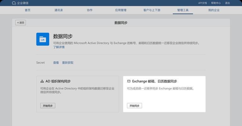
Task: Select the 管理工具 tab
Action: pos(183,10)
